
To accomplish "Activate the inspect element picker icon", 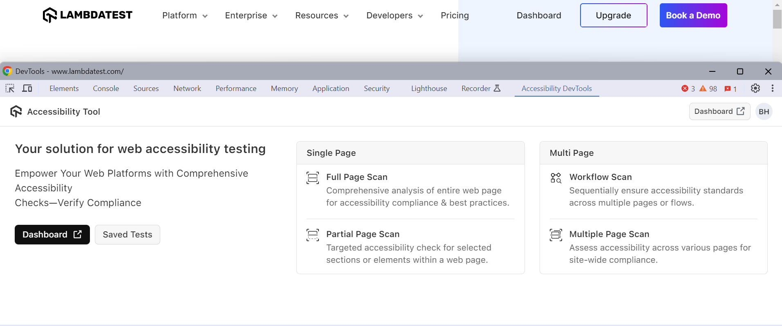I will tap(10, 88).
